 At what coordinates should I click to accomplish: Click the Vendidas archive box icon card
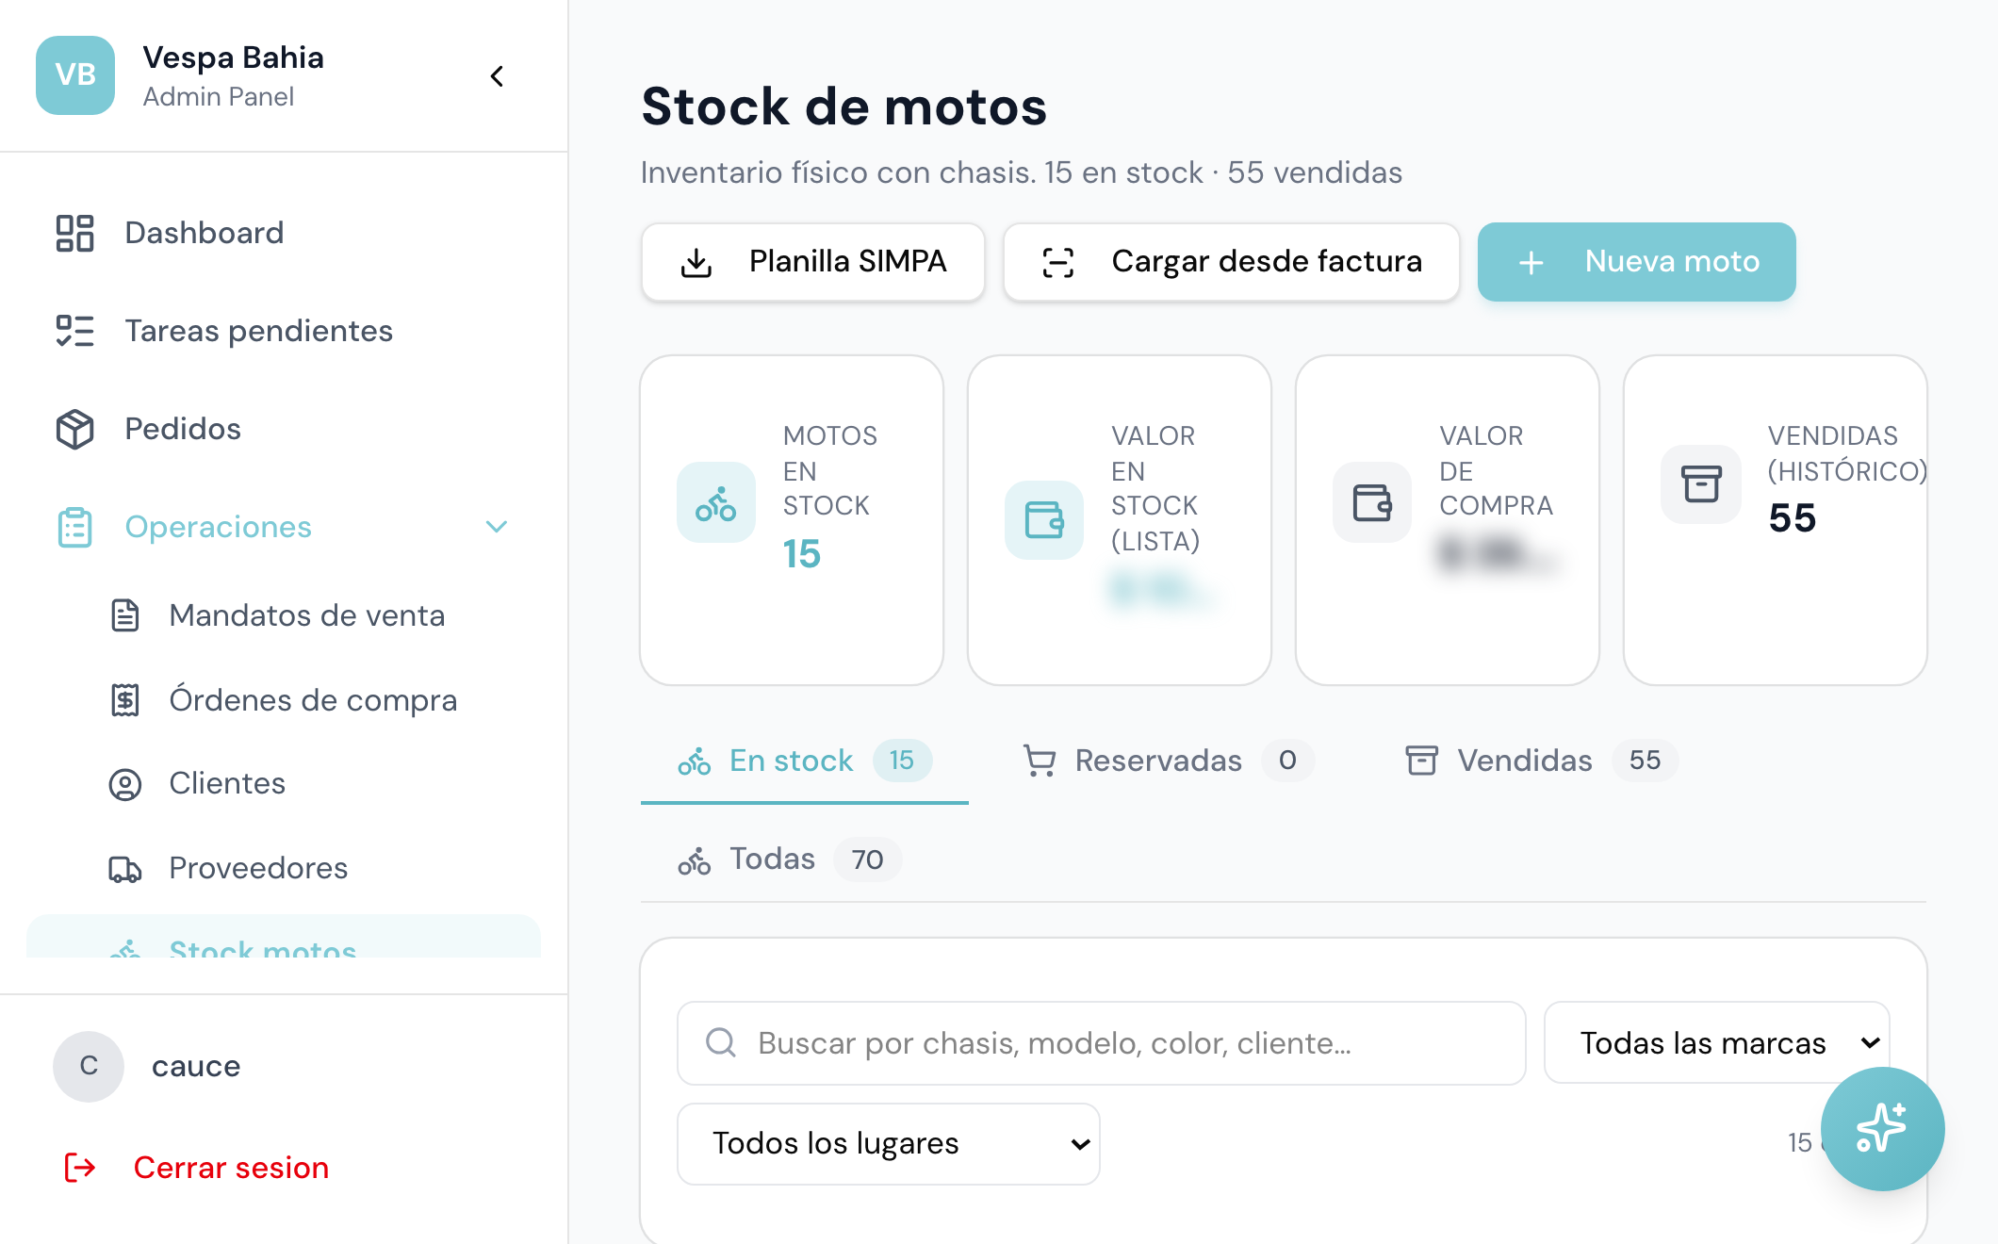click(x=1701, y=484)
